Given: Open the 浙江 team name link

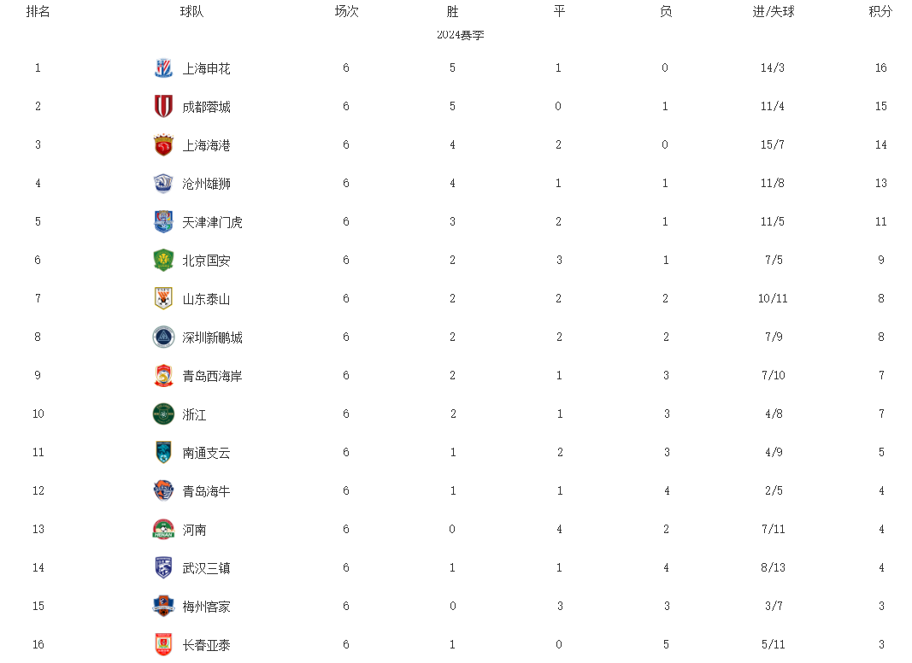Looking at the screenshot, I should coord(194,414).
